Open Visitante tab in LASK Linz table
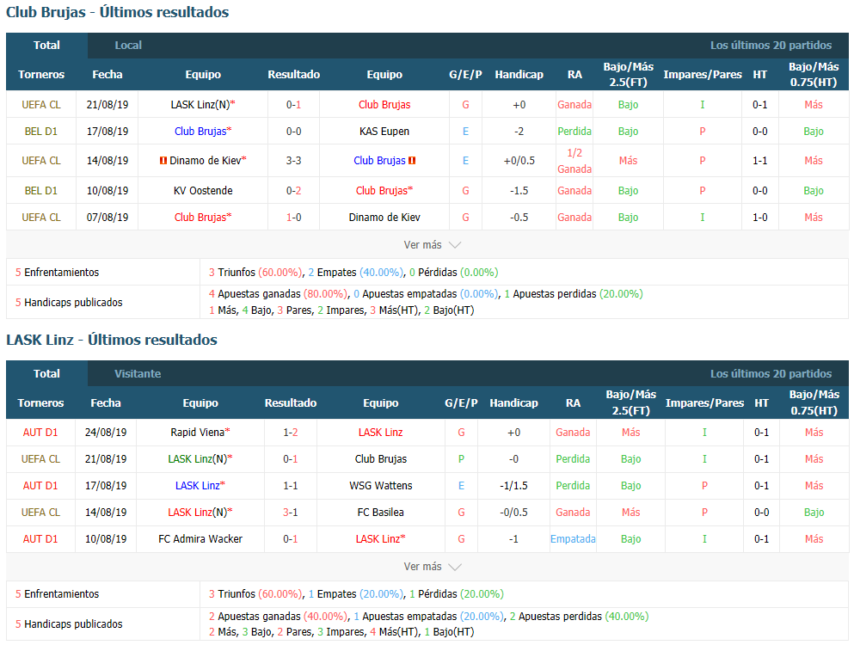The width and height of the screenshot is (854, 645). 138,374
